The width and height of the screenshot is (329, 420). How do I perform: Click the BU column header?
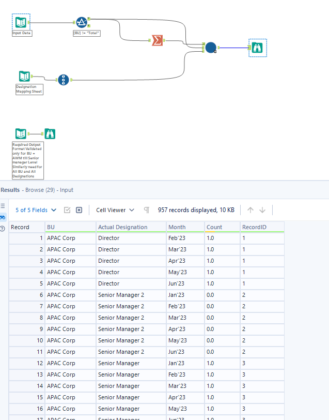70,227
